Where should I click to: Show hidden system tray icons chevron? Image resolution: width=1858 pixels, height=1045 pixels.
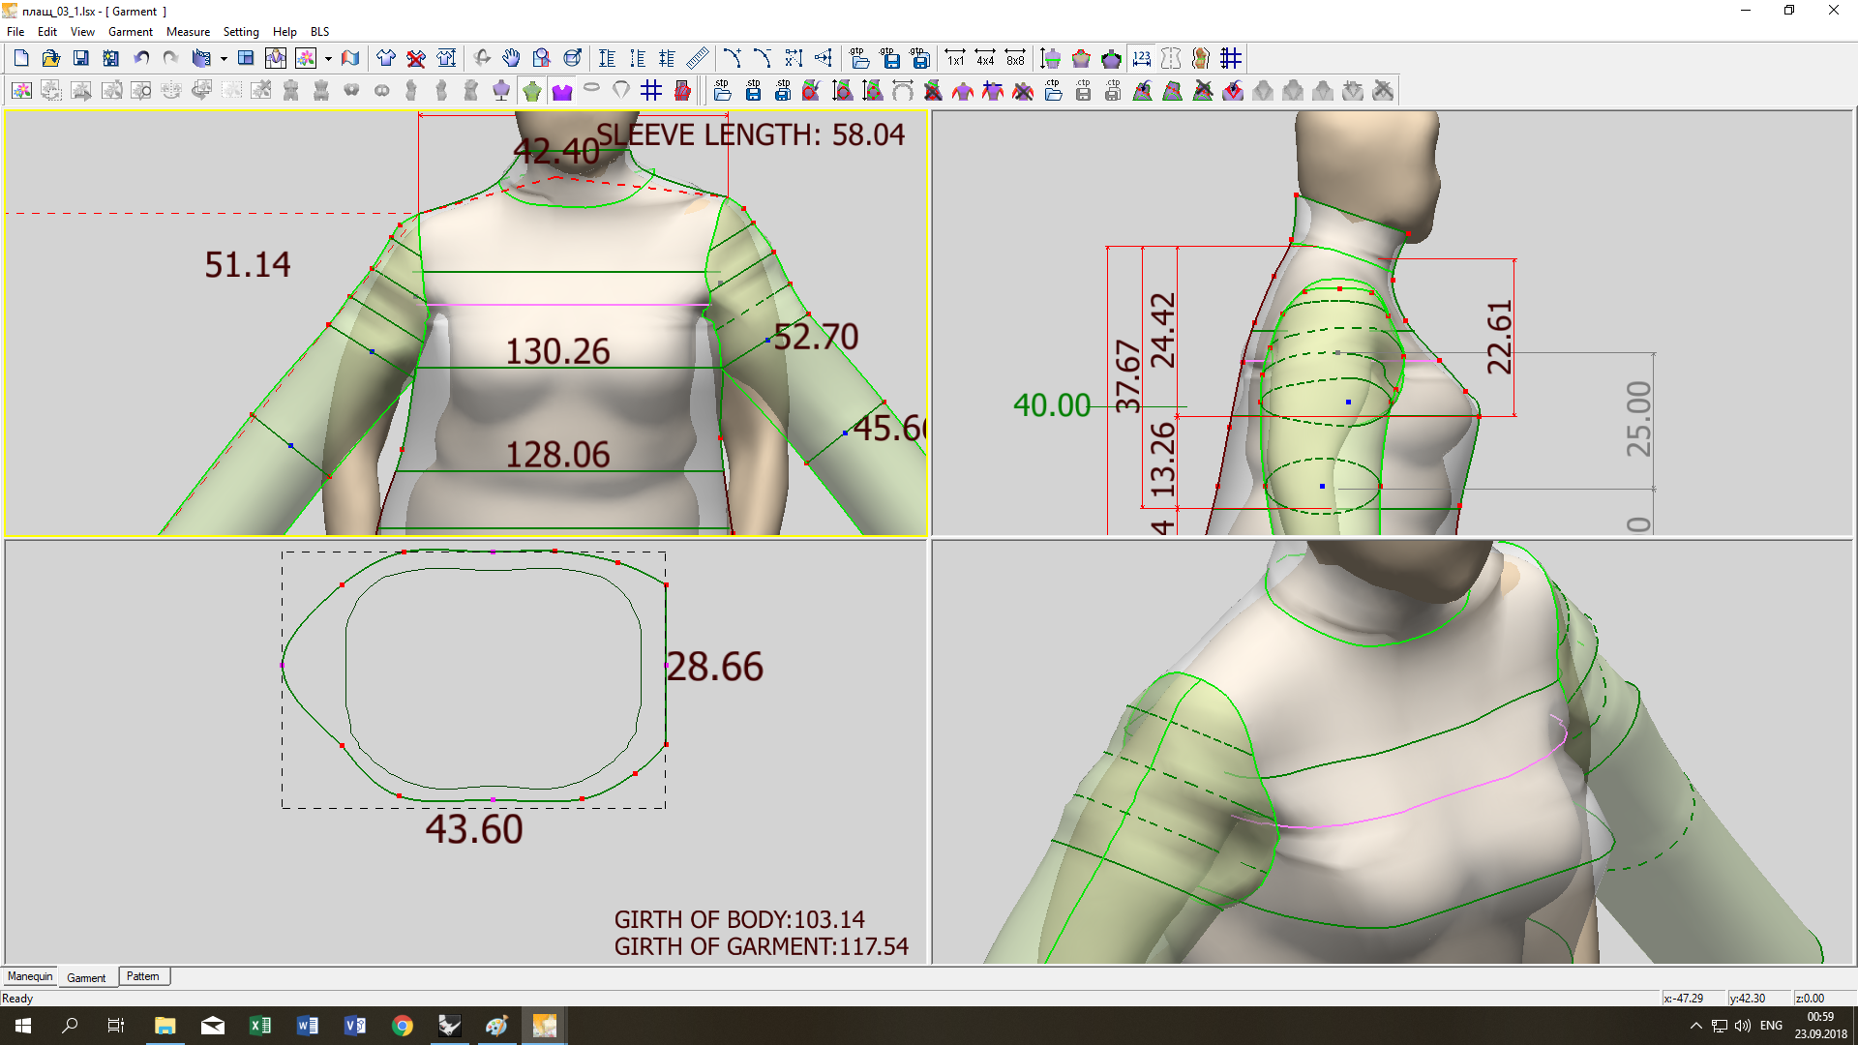1695,1026
